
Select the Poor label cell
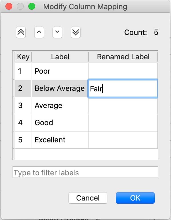click(60, 71)
